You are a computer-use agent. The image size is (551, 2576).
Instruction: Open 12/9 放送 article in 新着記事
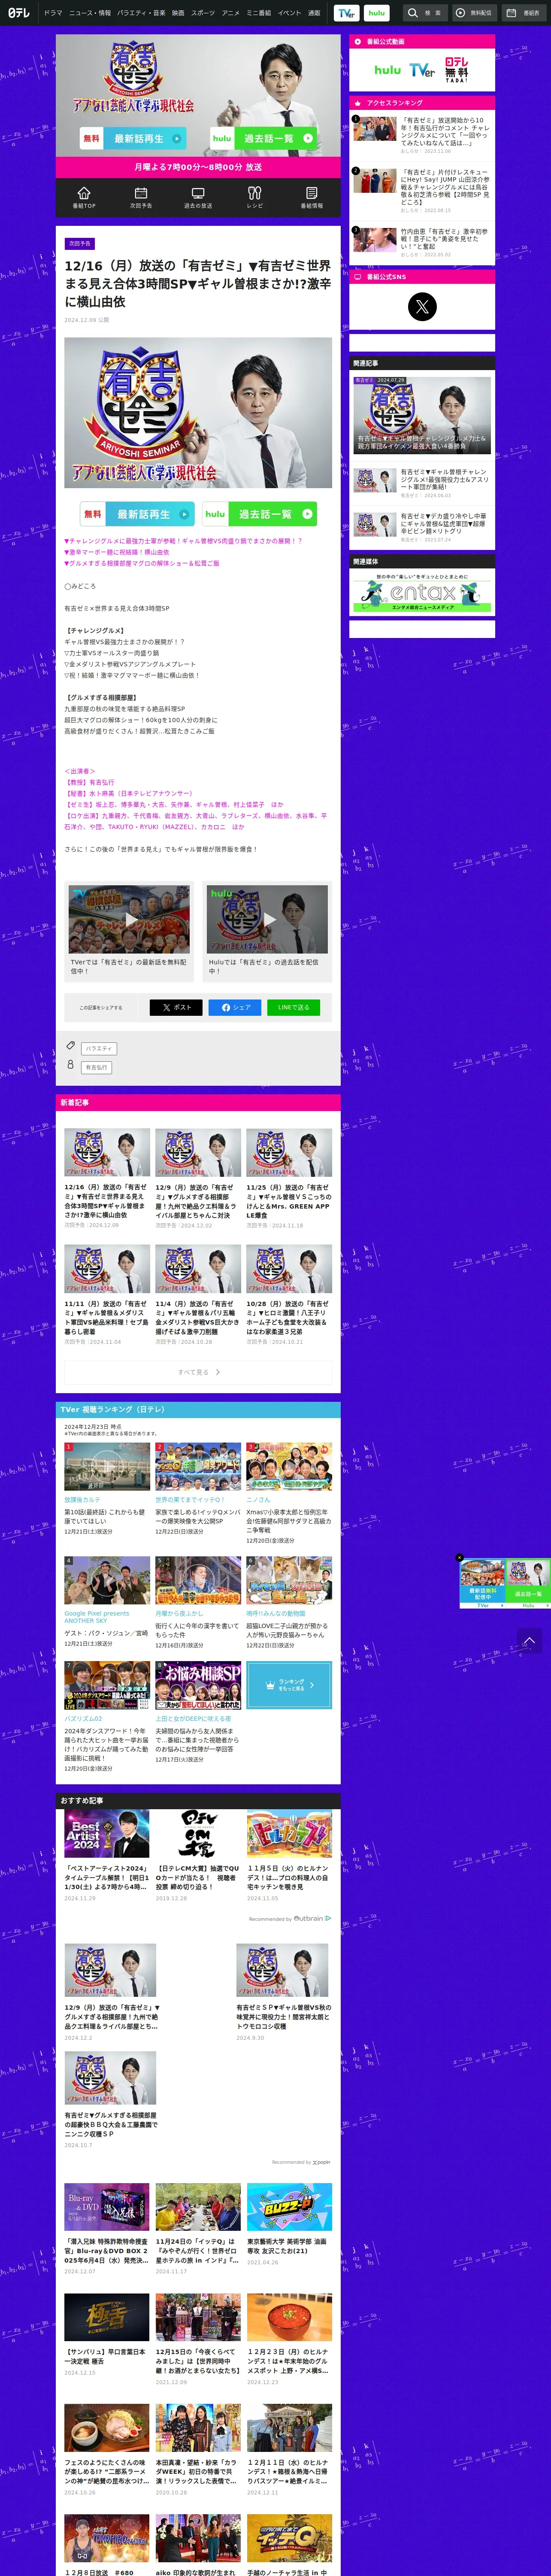(198, 1179)
